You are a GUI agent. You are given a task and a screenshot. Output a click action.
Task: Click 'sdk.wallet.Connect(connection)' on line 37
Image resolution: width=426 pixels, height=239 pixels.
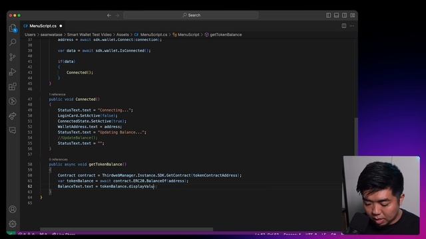click(126, 40)
